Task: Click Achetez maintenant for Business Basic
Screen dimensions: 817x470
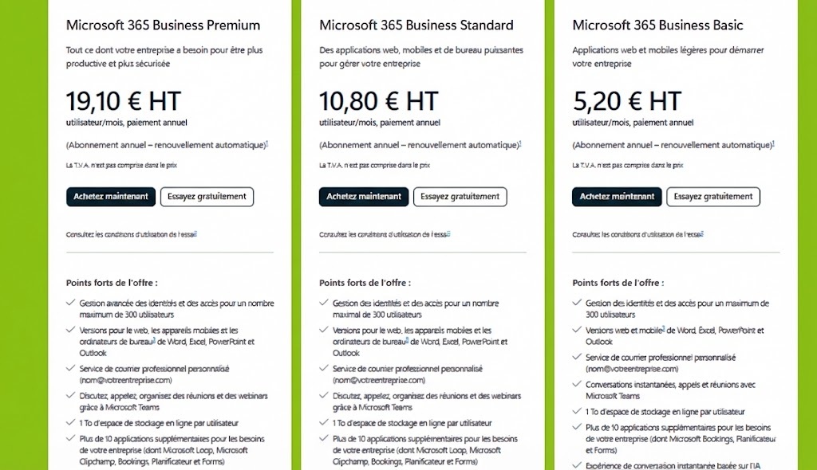Action: pyautogui.click(x=617, y=197)
